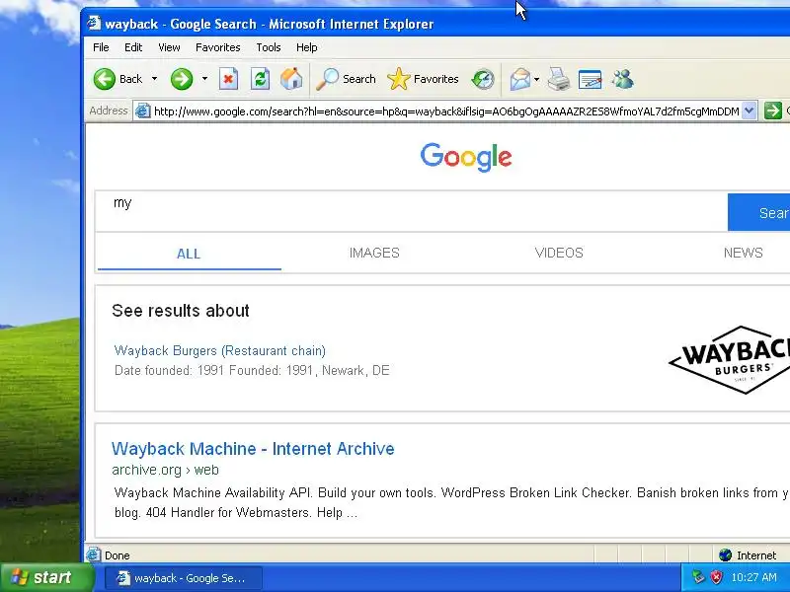The image size is (790, 592).
Task: Switch to the NEWS tab
Action: (743, 253)
